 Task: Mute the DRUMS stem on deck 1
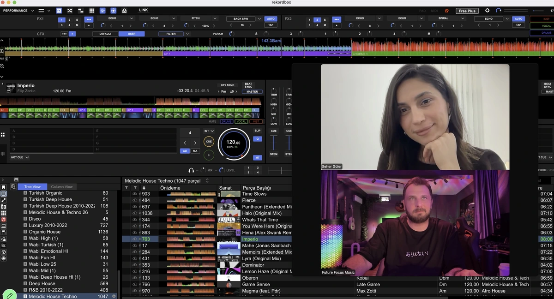(x=226, y=121)
